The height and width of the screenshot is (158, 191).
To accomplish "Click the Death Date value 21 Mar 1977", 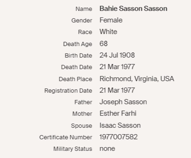I will (x=117, y=67).
